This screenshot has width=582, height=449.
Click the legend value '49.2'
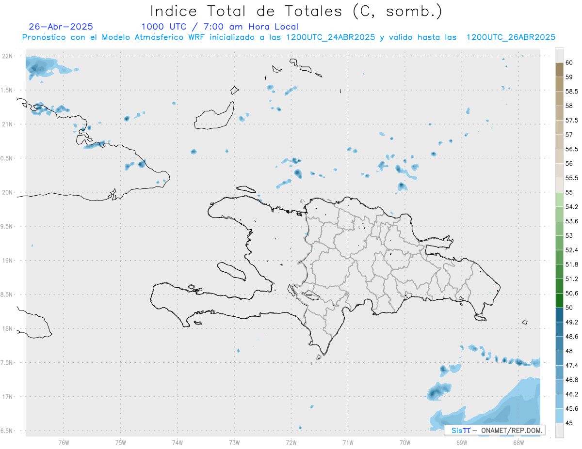point(572,322)
